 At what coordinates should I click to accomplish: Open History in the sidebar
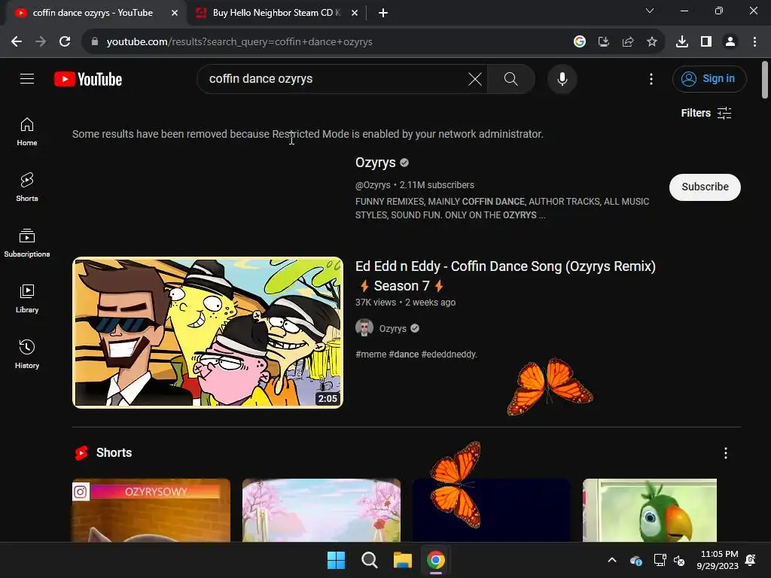27,354
